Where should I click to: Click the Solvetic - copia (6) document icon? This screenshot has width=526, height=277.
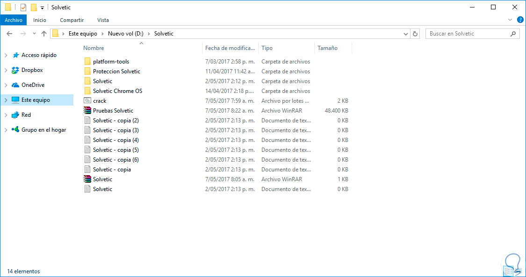87,159
